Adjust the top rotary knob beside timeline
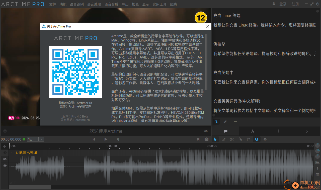The width and height of the screenshot is (321, 190). coord(317,145)
